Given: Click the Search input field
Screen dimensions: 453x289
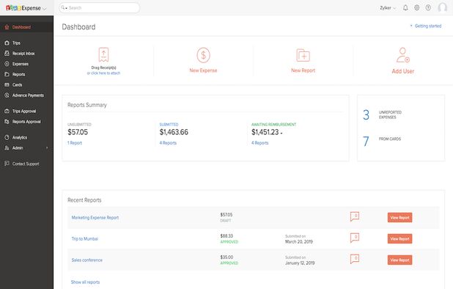Looking at the screenshot, I should click(x=100, y=8).
